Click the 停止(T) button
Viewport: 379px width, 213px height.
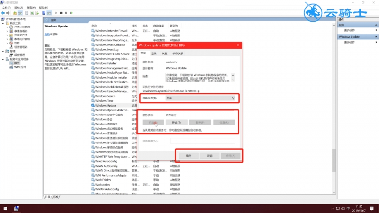(176, 123)
